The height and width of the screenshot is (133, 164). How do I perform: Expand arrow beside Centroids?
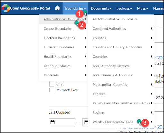(86, 75)
